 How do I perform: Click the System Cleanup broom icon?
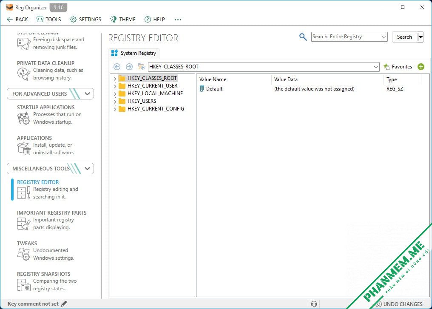pos(24,44)
